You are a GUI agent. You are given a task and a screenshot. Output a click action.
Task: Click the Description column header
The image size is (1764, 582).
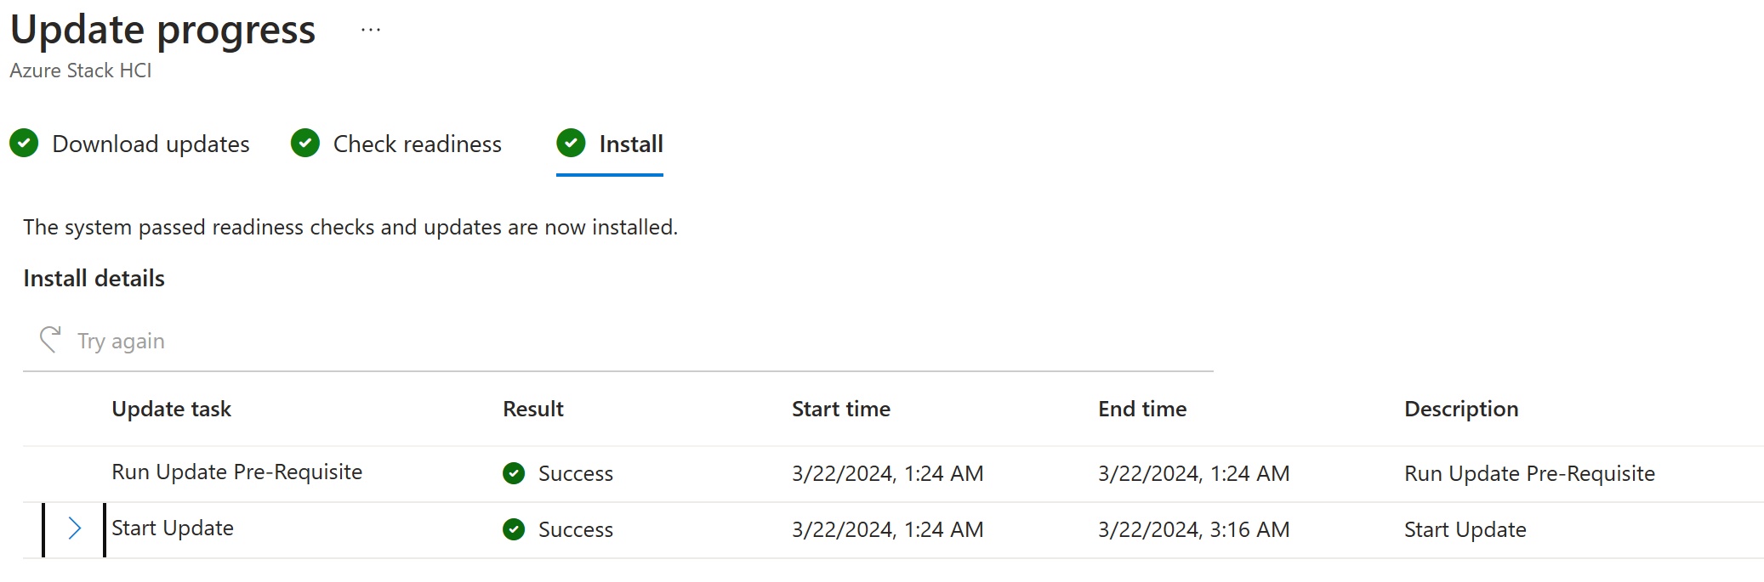pyautogui.click(x=1461, y=409)
